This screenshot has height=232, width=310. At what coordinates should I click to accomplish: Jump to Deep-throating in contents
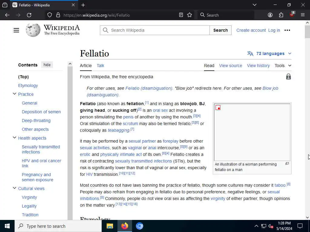[x=36, y=121]
